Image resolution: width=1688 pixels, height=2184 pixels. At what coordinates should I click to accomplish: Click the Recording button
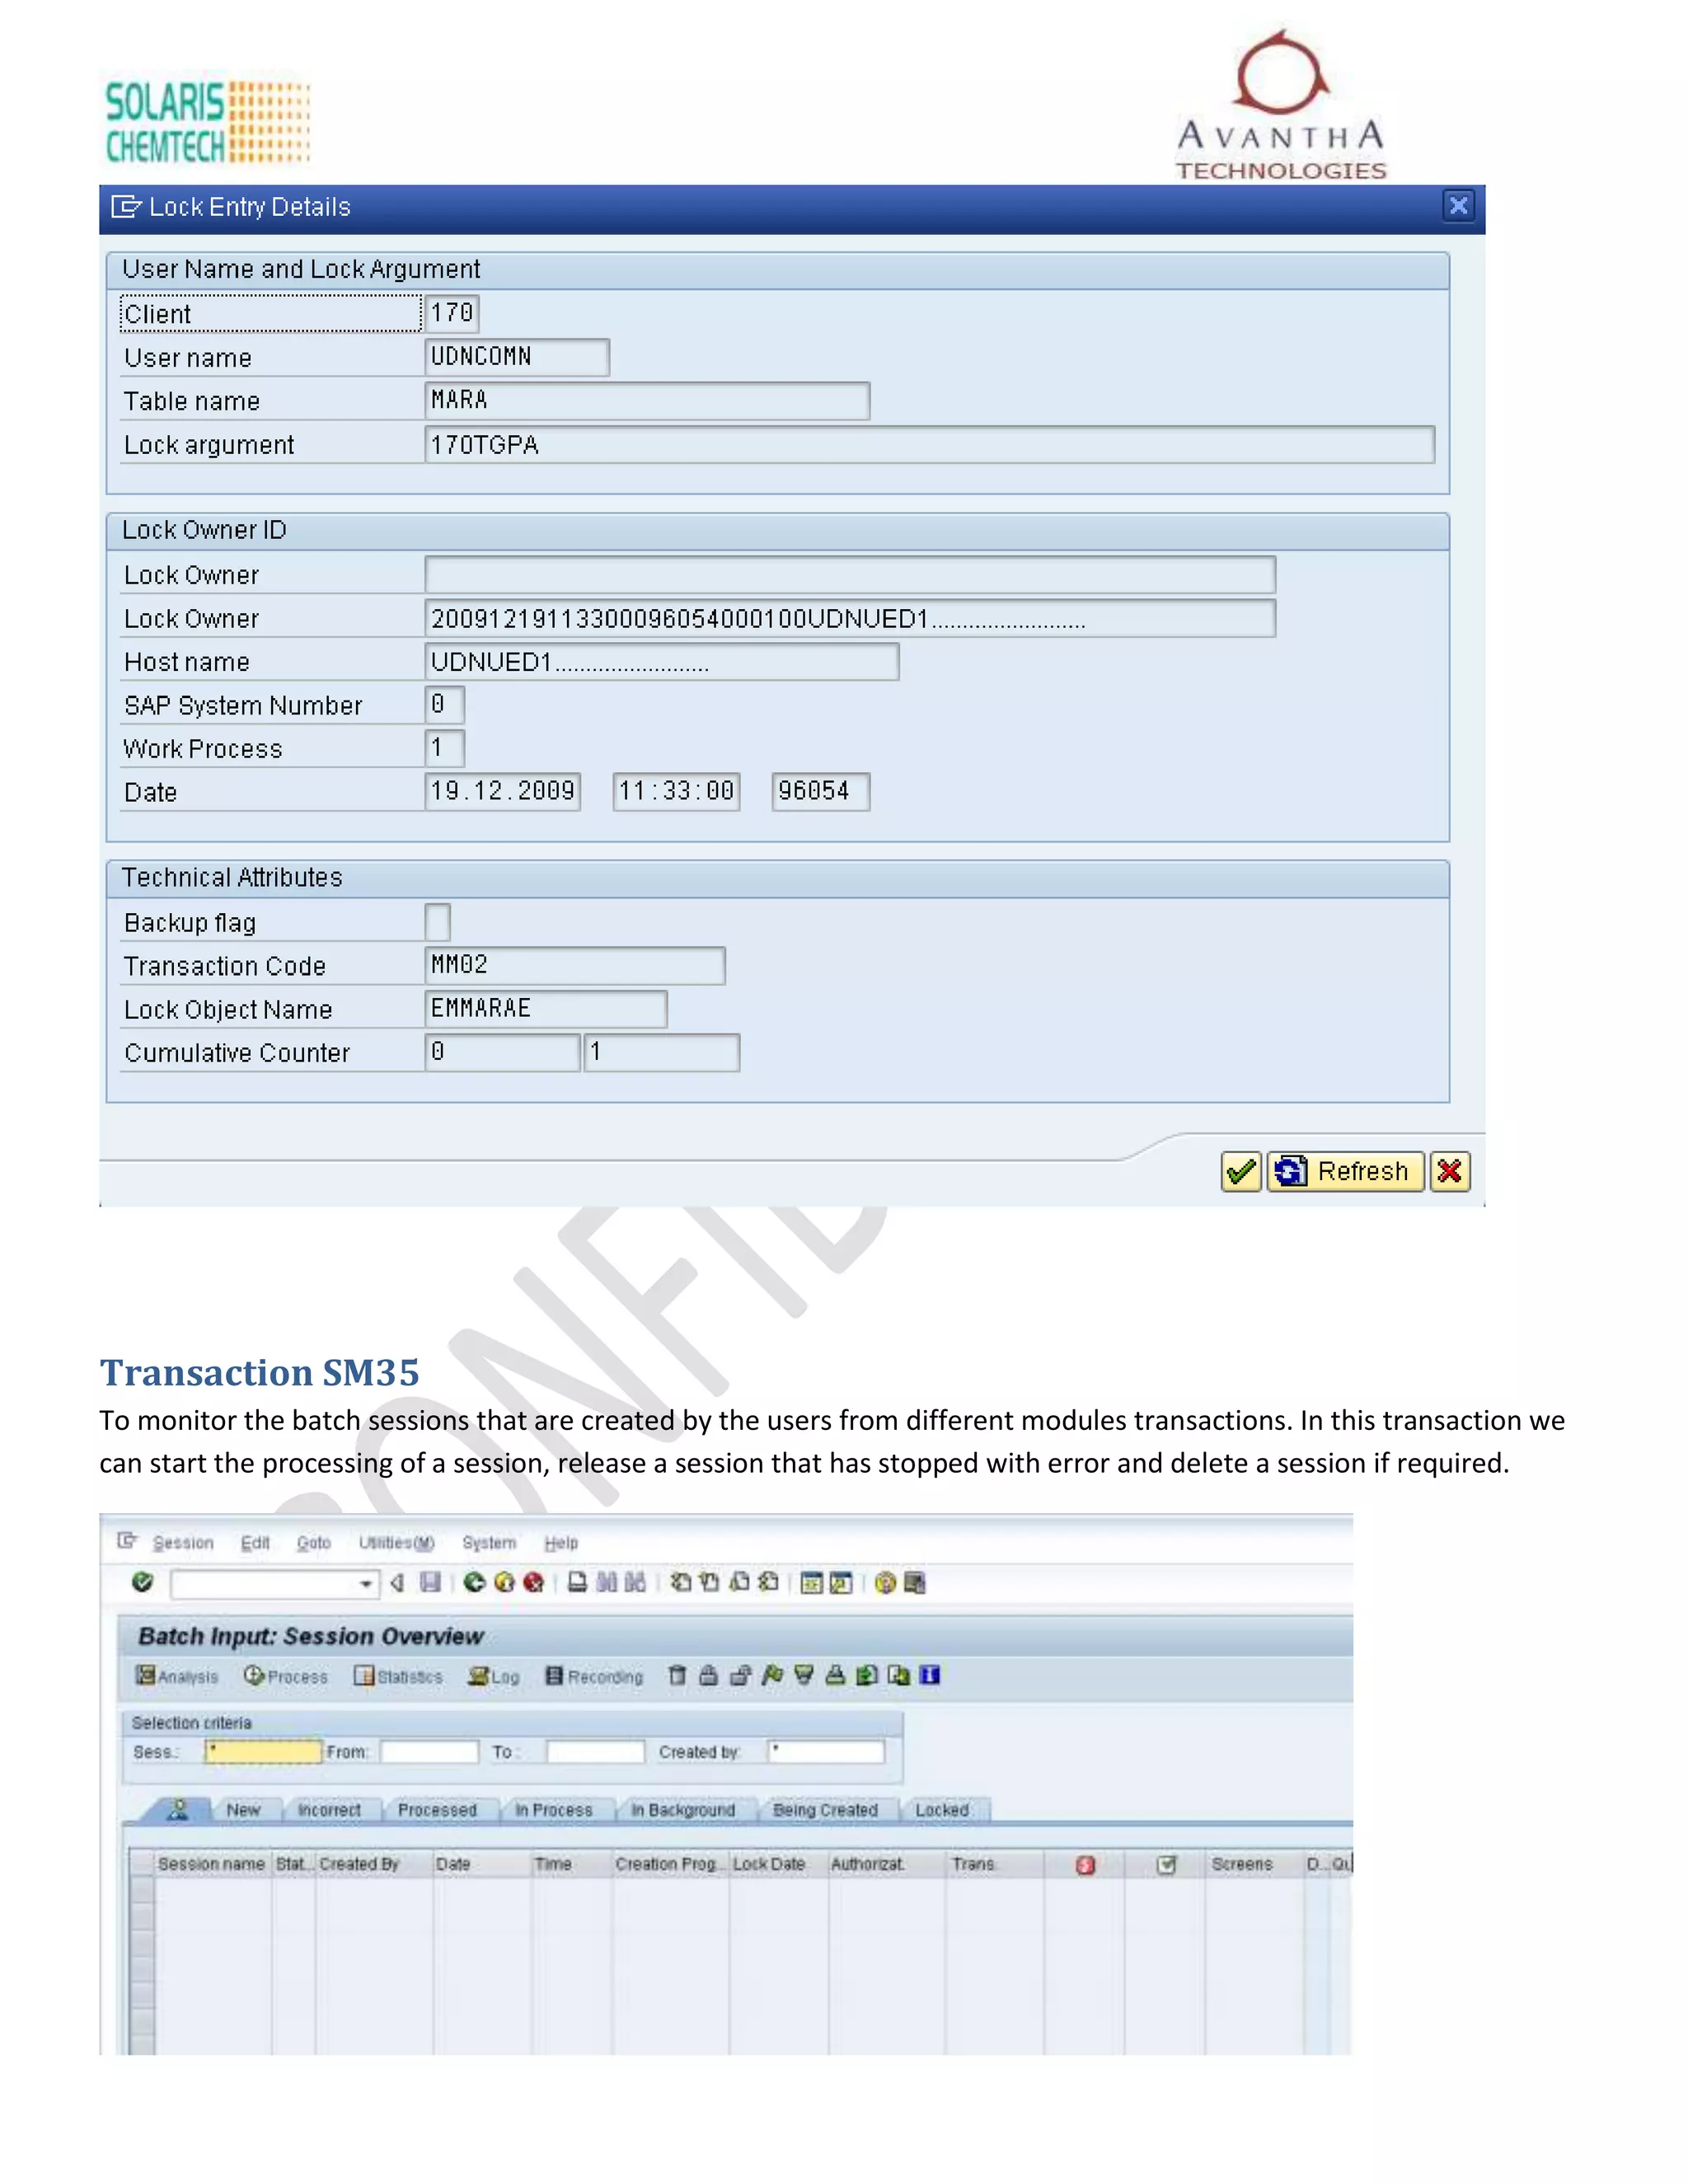point(594,1676)
